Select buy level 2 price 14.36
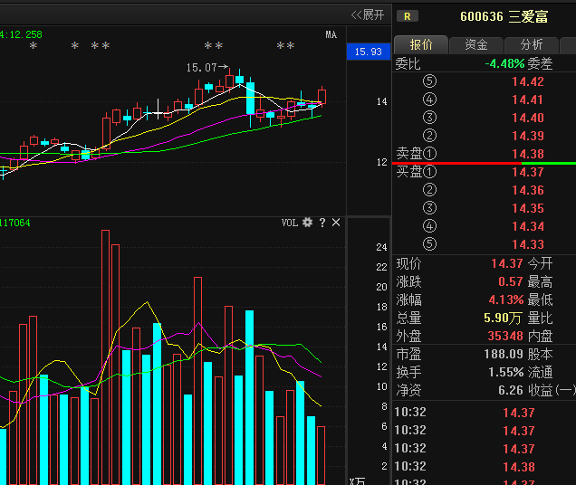 coord(528,190)
